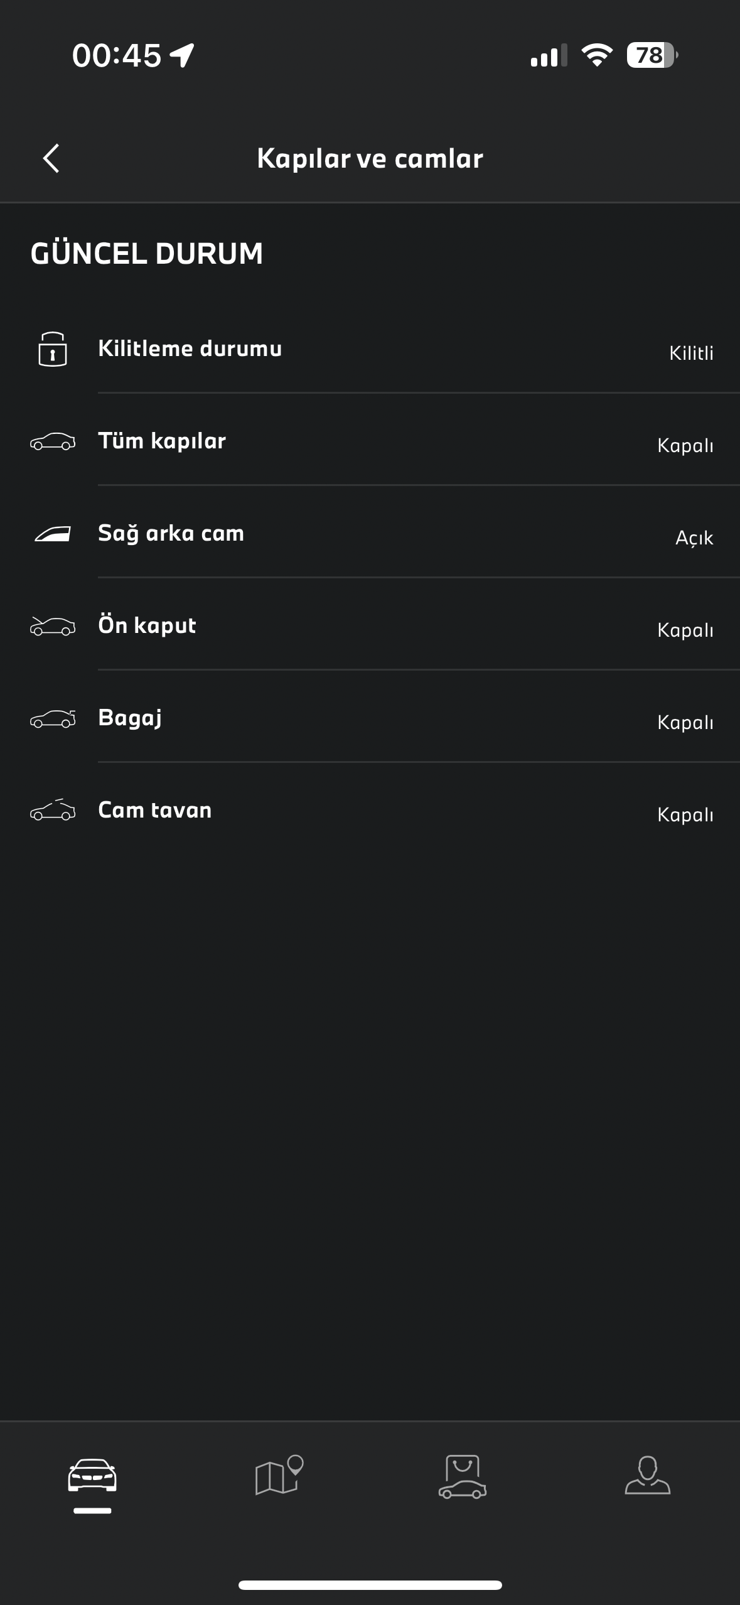Tap the battery indicator in status bar
740x1605 pixels.
651,55
